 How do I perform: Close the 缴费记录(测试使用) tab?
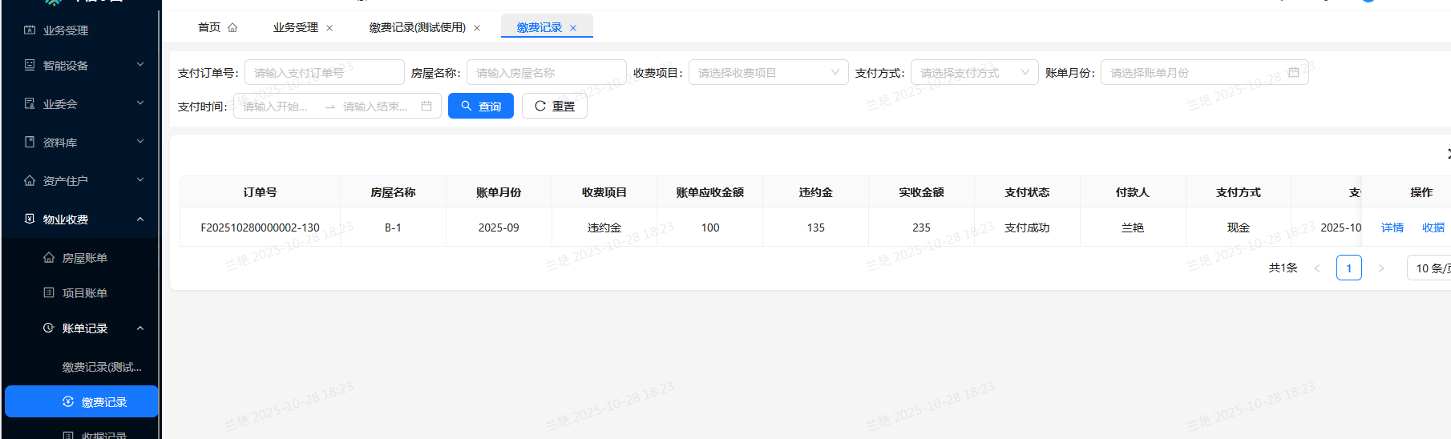[477, 28]
